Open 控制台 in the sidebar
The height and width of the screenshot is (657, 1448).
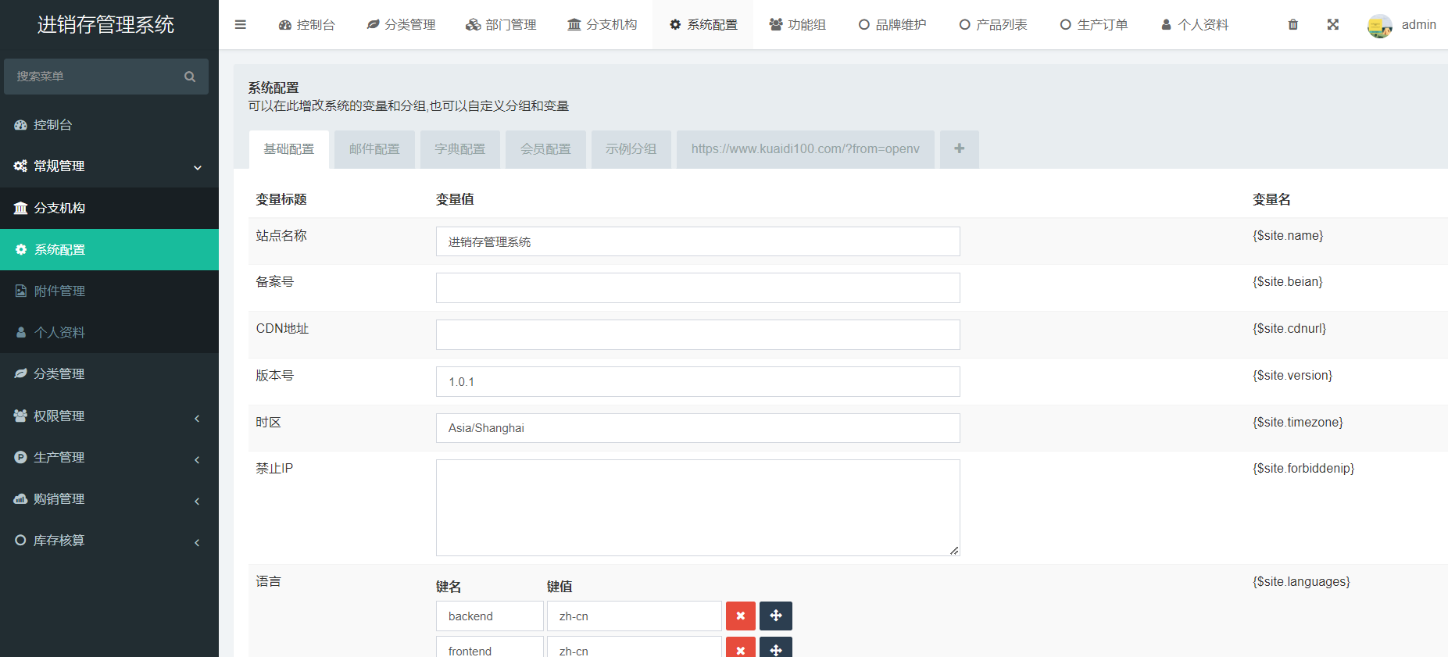(109, 125)
